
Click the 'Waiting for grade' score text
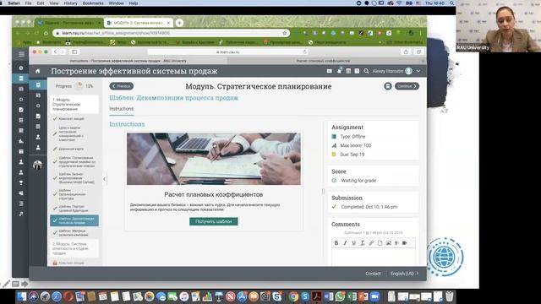pyautogui.click(x=358, y=181)
